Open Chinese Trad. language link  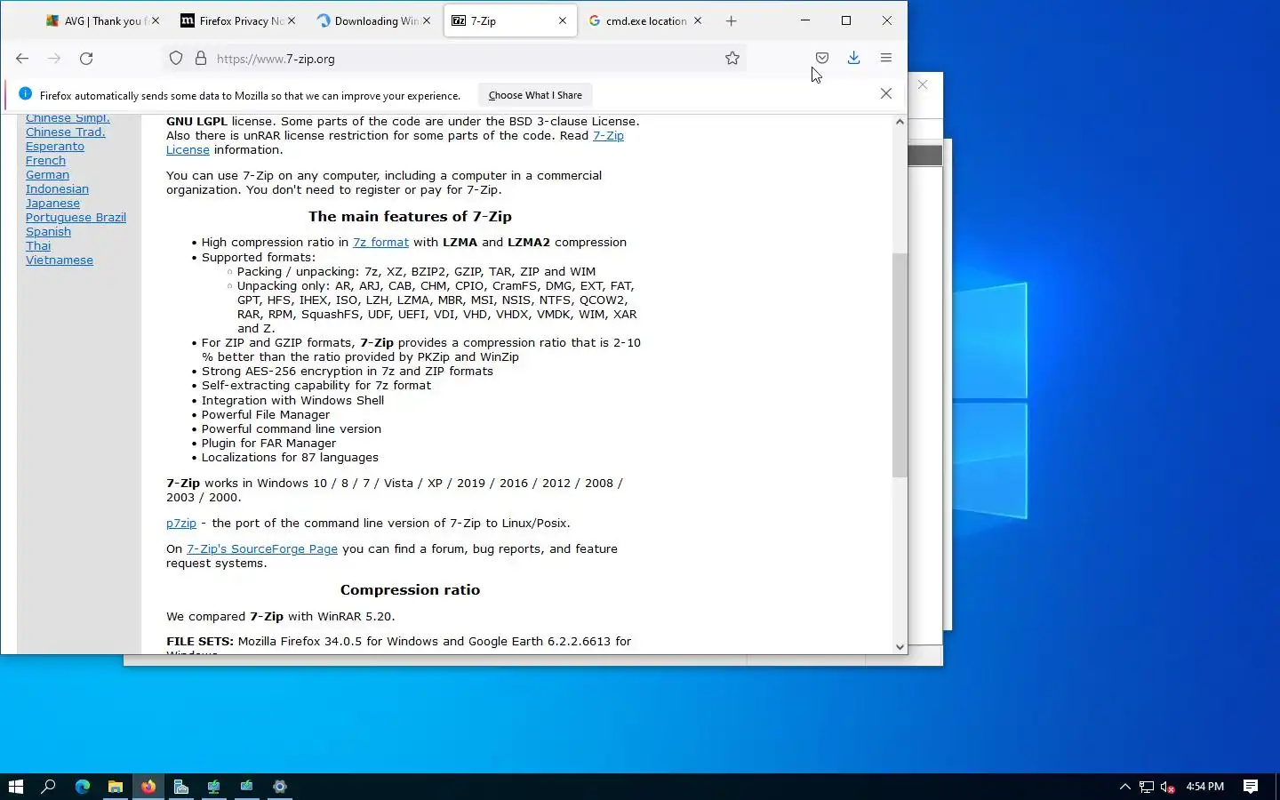pyautogui.click(x=65, y=132)
